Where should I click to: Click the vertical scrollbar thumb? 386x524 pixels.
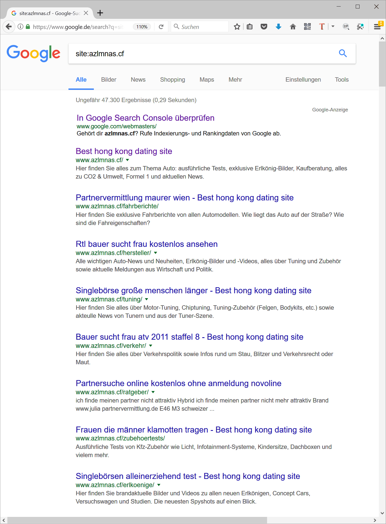tap(382, 64)
